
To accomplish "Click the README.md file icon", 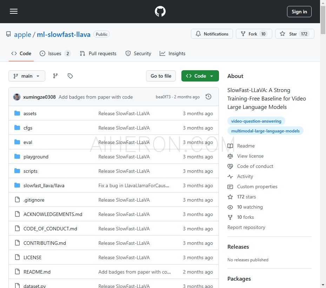I will tap(17, 271).
